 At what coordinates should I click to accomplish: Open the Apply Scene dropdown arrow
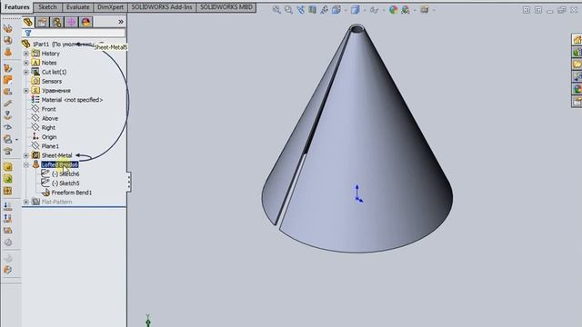pos(415,10)
